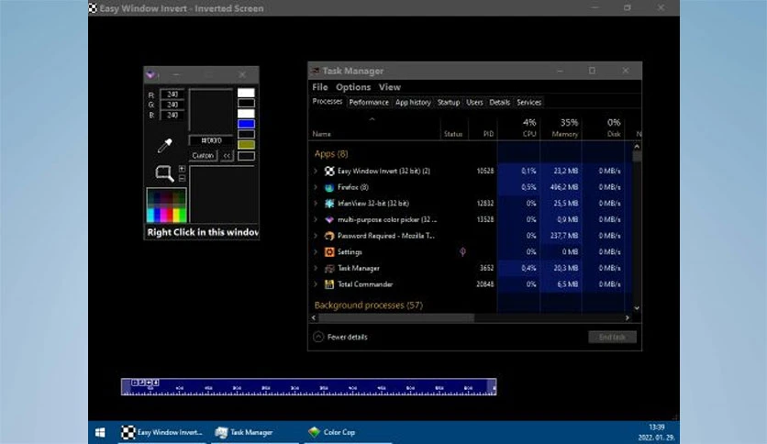This screenshot has width=767, height=444.
Task: Click the Easy Window Invert process icon
Action: click(329, 172)
